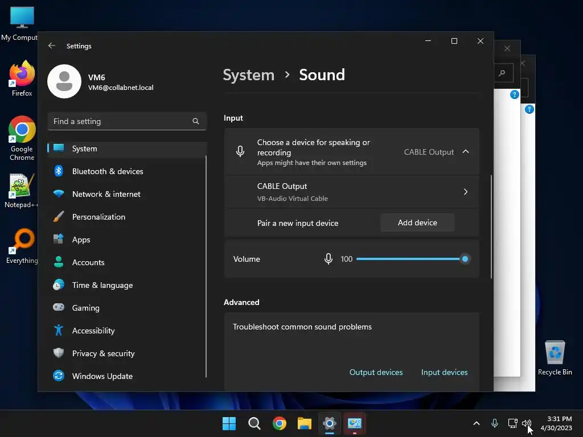The width and height of the screenshot is (583, 437).
Task: Click the 'Sound' page title
Action: click(x=322, y=75)
